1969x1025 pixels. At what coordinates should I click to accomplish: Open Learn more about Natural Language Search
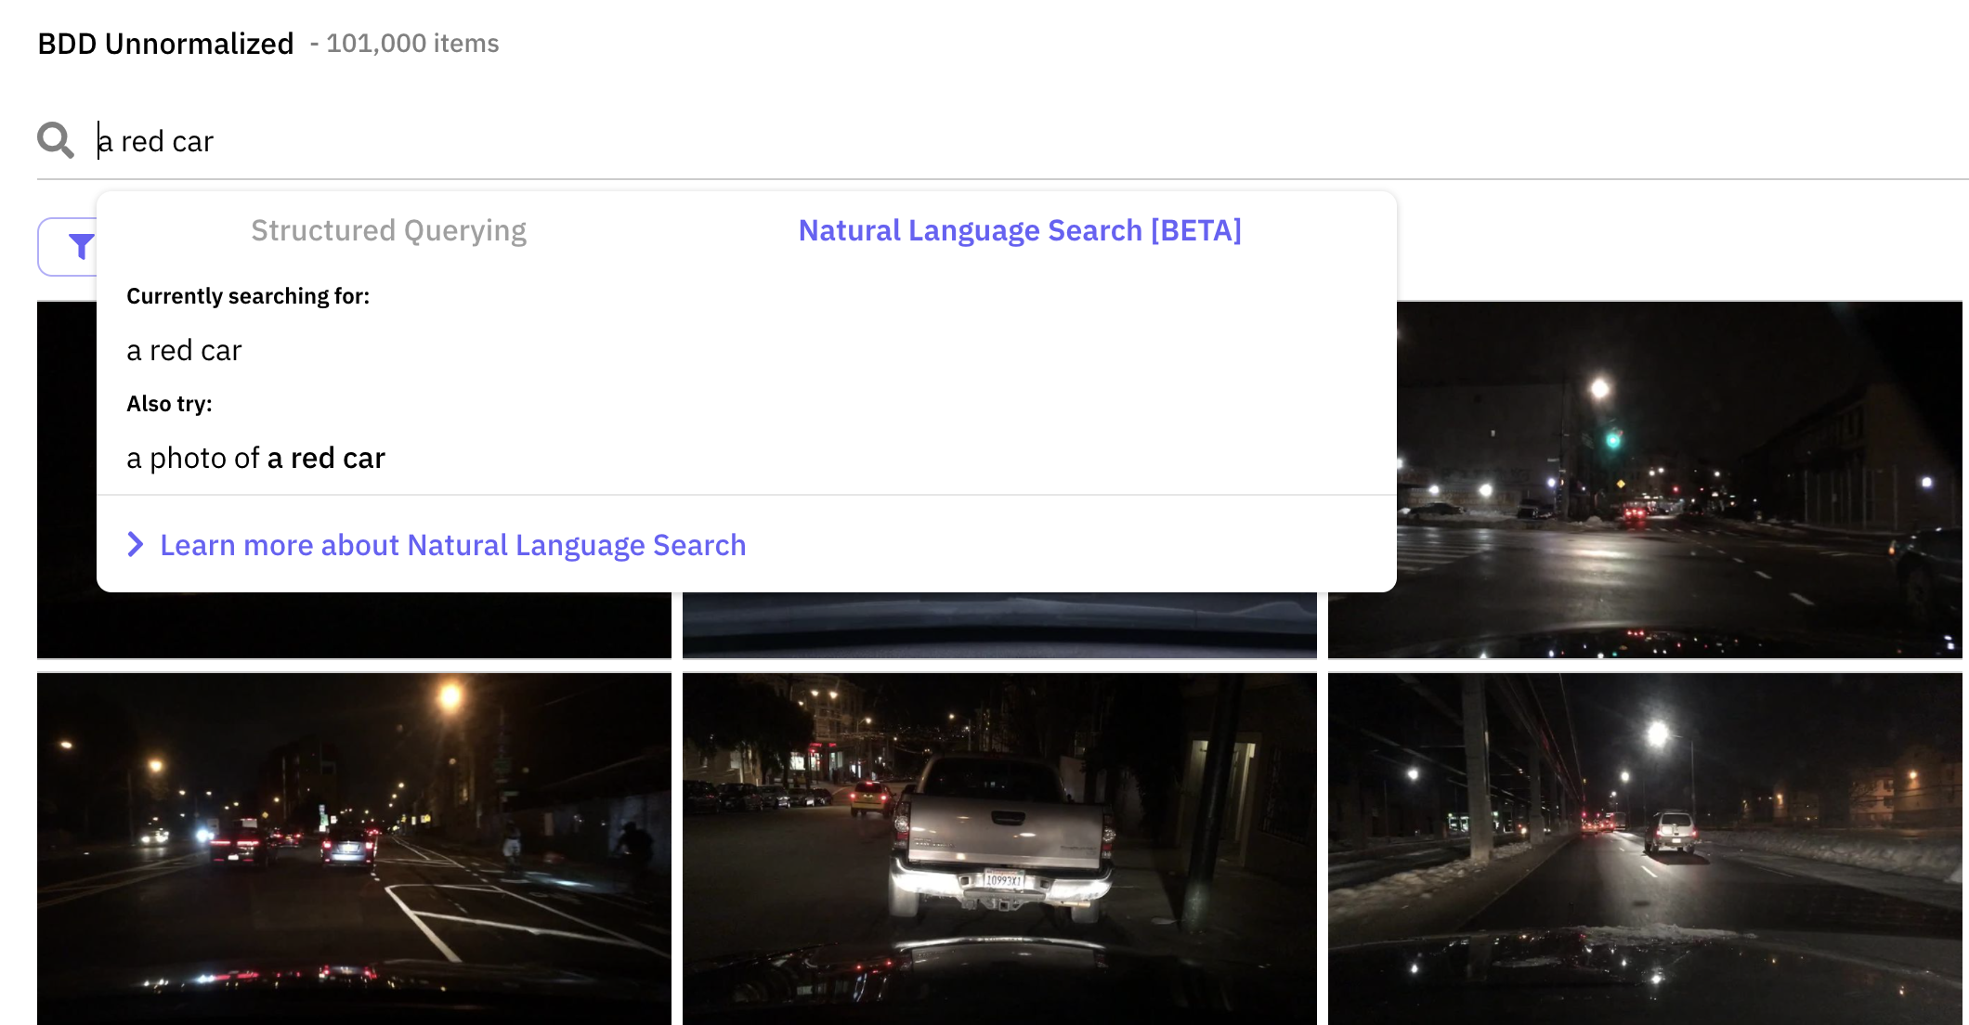[x=452, y=545]
